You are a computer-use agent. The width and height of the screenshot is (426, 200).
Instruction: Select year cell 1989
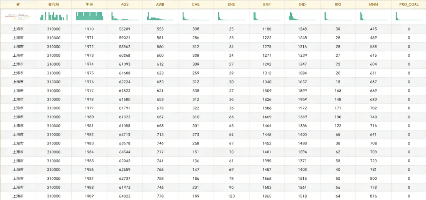pos(89,196)
